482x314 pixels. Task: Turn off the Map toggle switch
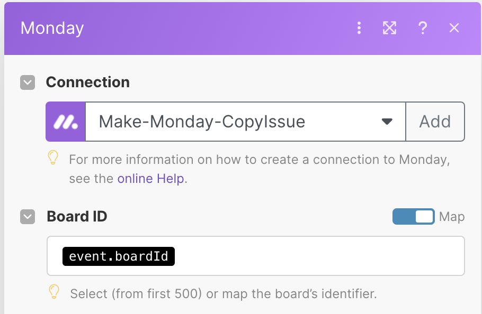(x=414, y=217)
